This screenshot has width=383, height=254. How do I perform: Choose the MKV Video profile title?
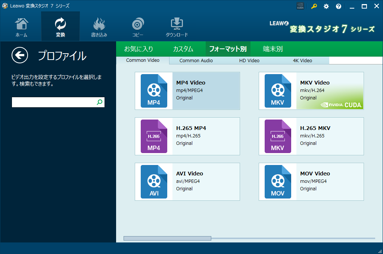click(315, 83)
